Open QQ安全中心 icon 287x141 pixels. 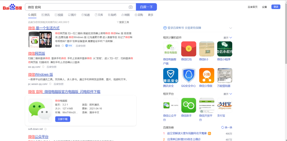coord(188,76)
